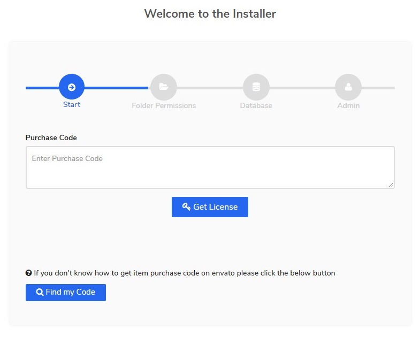Go to the Database step icon
The width and height of the screenshot is (420, 337).
pos(256,87)
